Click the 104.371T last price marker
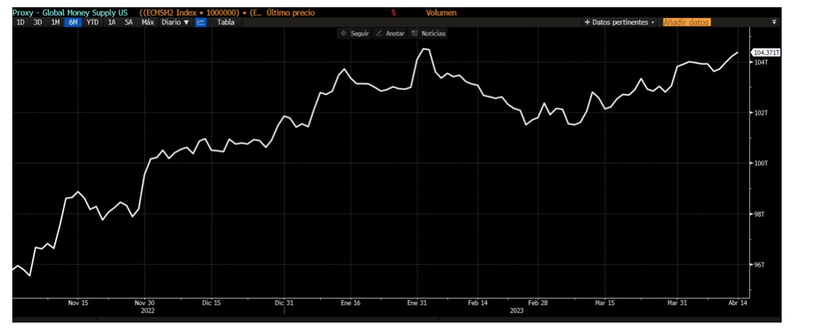The image size is (829, 332). pyautogui.click(x=767, y=53)
